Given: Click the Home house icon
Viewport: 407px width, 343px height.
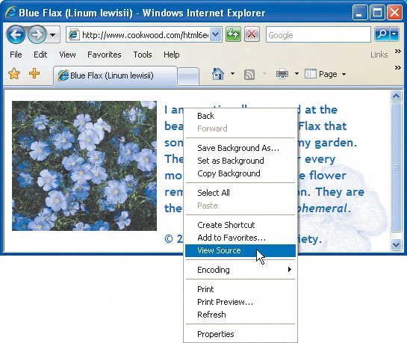Looking at the screenshot, I should 218,74.
